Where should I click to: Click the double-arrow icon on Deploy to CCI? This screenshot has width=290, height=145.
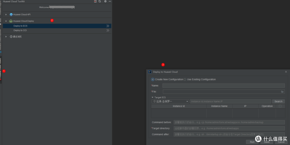point(108,30)
